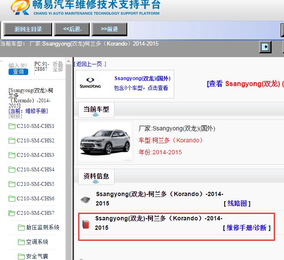
Task: Open Ssangyong(双龙)(国外) brand link
Action: click(x=142, y=78)
